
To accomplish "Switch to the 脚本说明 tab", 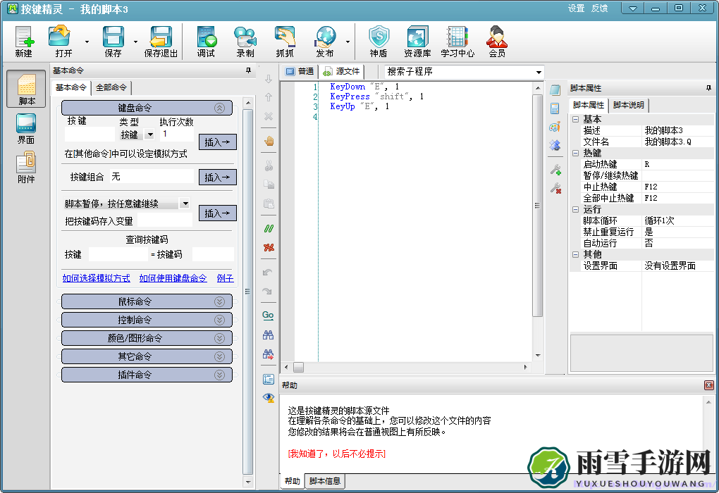I will pyautogui.click(x=628, y=105).
